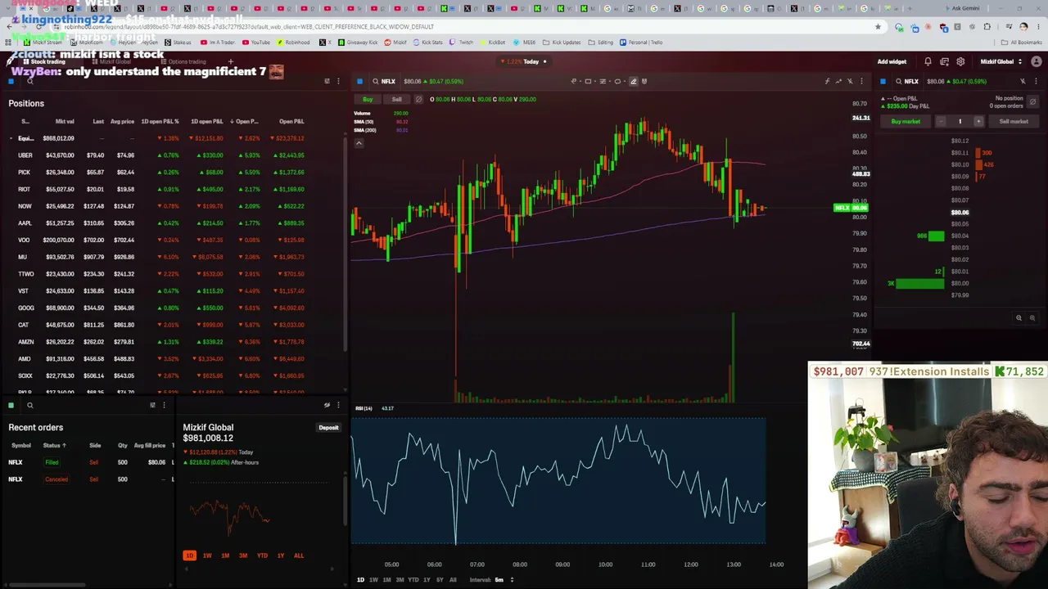Toggle the blue link square on the order ladder
The height and width of the screenshot is (589, 1048).
pos(883,81)
